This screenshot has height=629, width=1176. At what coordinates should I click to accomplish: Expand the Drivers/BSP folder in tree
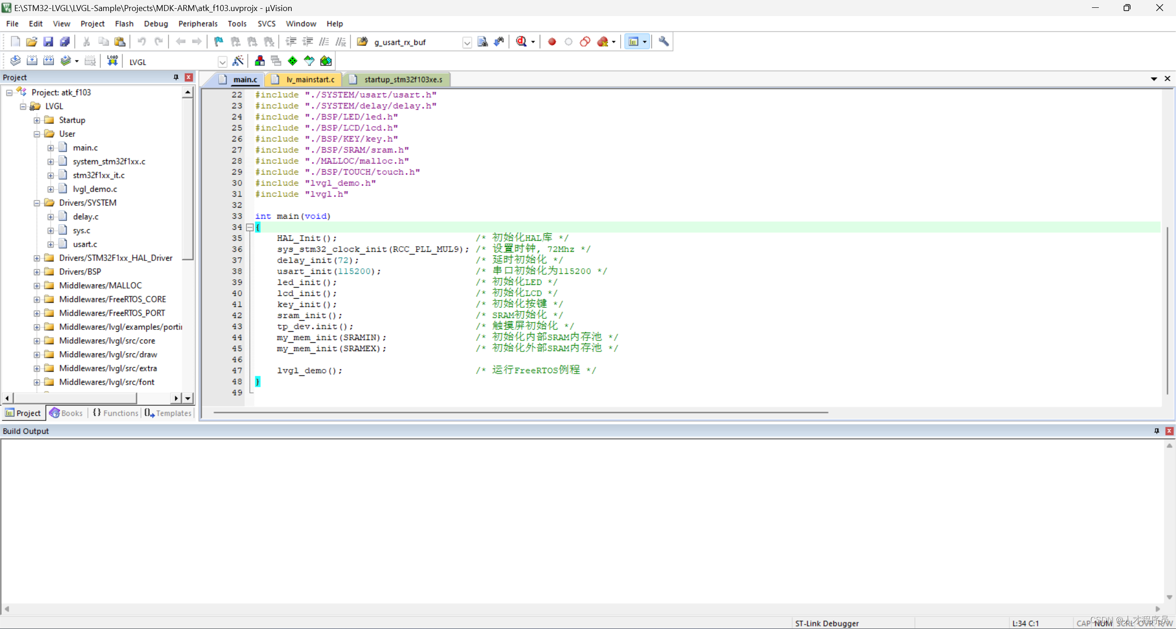(x=37, y=272)
